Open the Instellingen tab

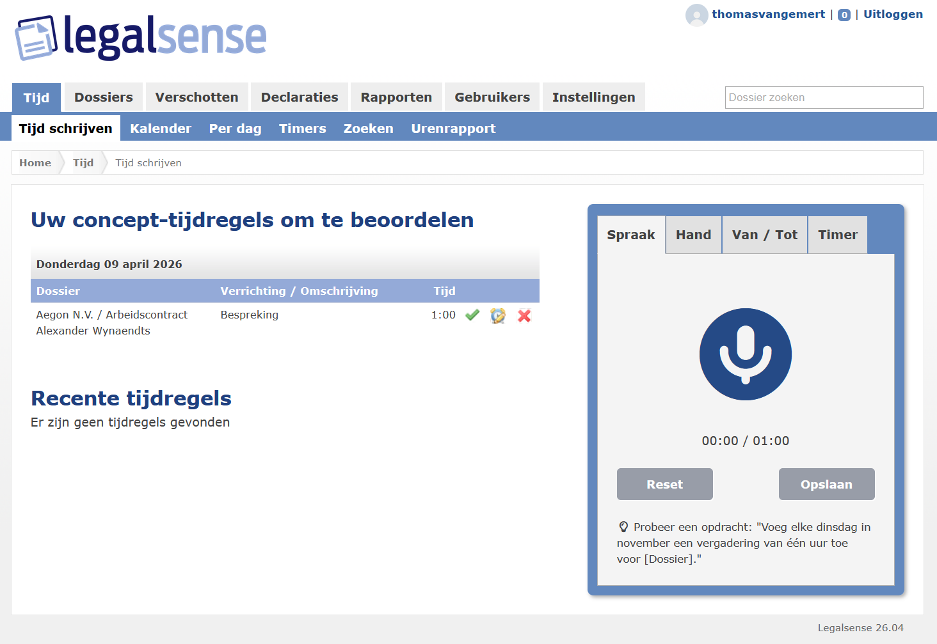point(594,97)
